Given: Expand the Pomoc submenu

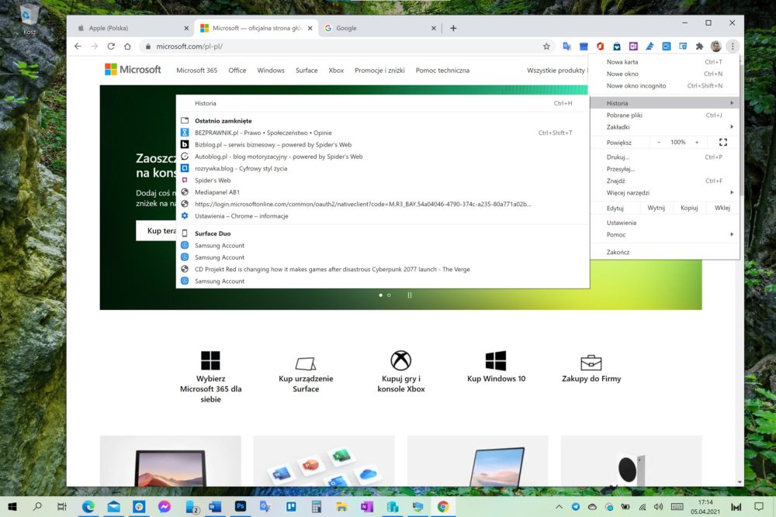Looking at the screenshot, I should point(665,234).
